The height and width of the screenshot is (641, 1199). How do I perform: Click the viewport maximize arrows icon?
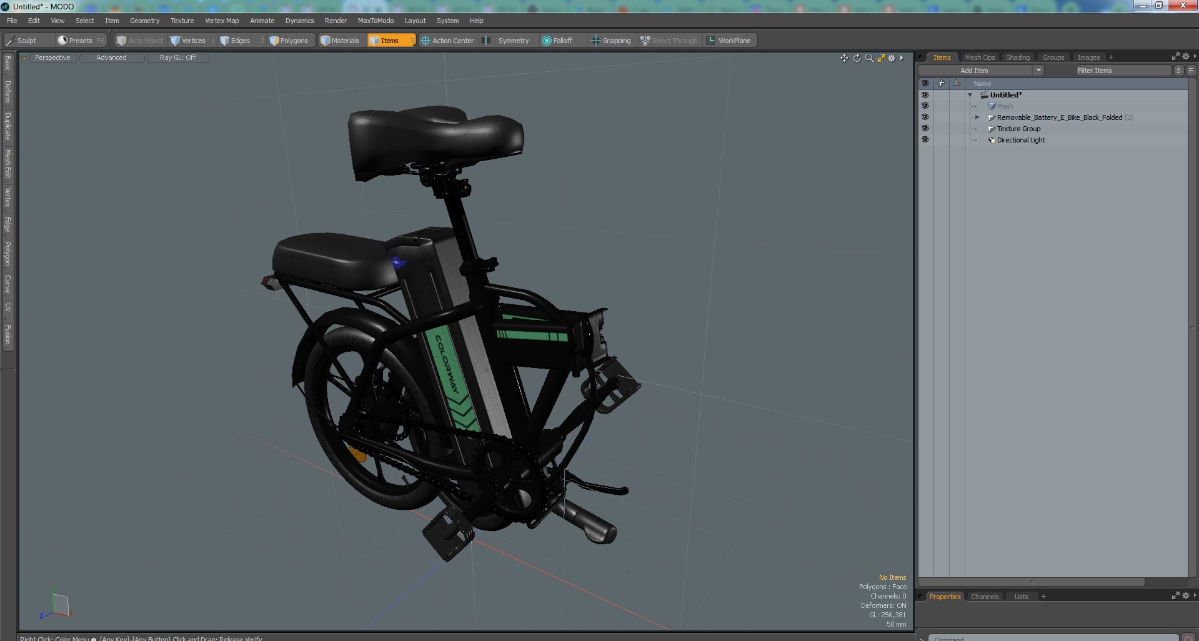[881, 58]
